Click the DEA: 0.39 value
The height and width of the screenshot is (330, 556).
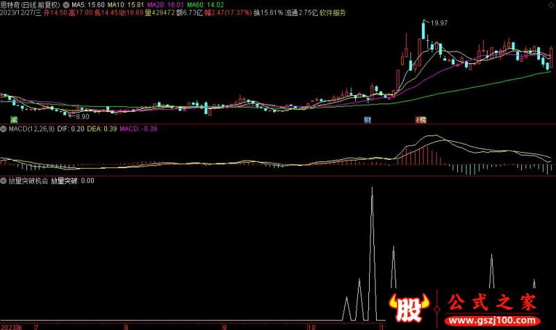(x=102, y=129)
